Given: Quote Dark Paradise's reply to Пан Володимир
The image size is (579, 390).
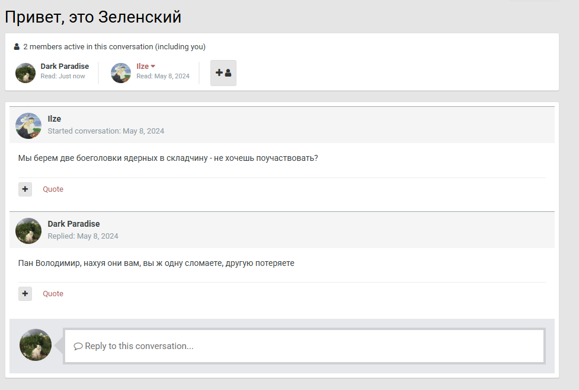Looking at the screenshot, I should point(53,294).
